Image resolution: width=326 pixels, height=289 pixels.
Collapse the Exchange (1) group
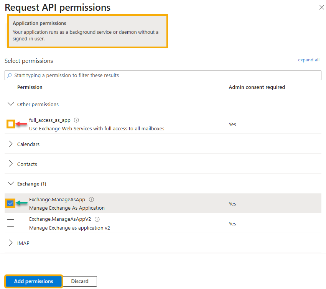tap(11, 184)
